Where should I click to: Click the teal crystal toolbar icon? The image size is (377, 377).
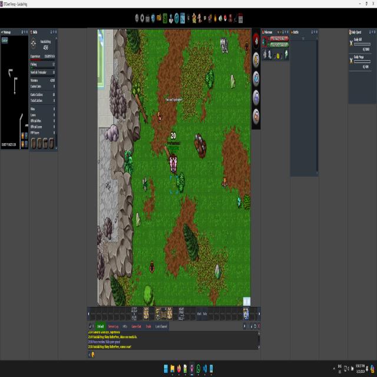pos(220,18)
